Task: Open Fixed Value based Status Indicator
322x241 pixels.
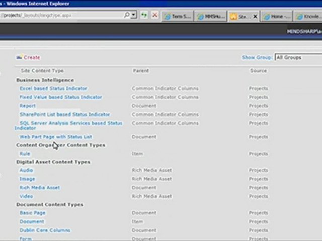Action: [x=61, y=97]
